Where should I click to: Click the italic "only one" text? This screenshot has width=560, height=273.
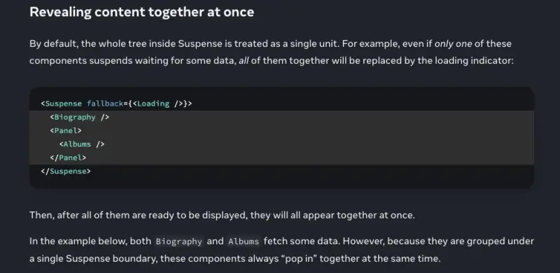tap(453, 43)
